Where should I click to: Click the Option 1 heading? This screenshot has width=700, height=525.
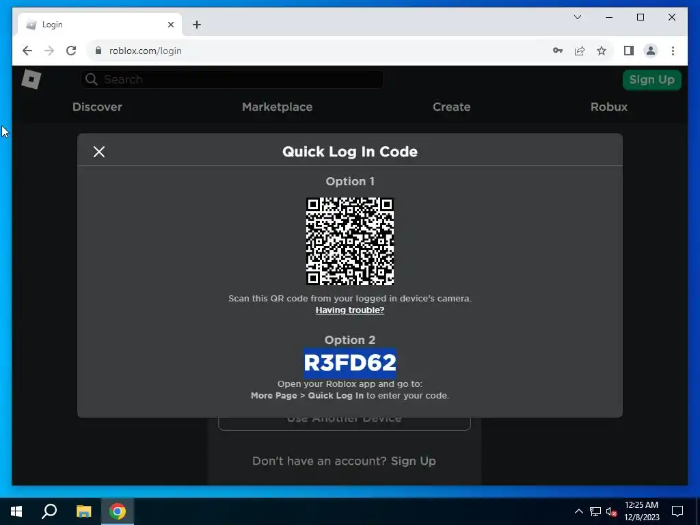click(350, 181)
